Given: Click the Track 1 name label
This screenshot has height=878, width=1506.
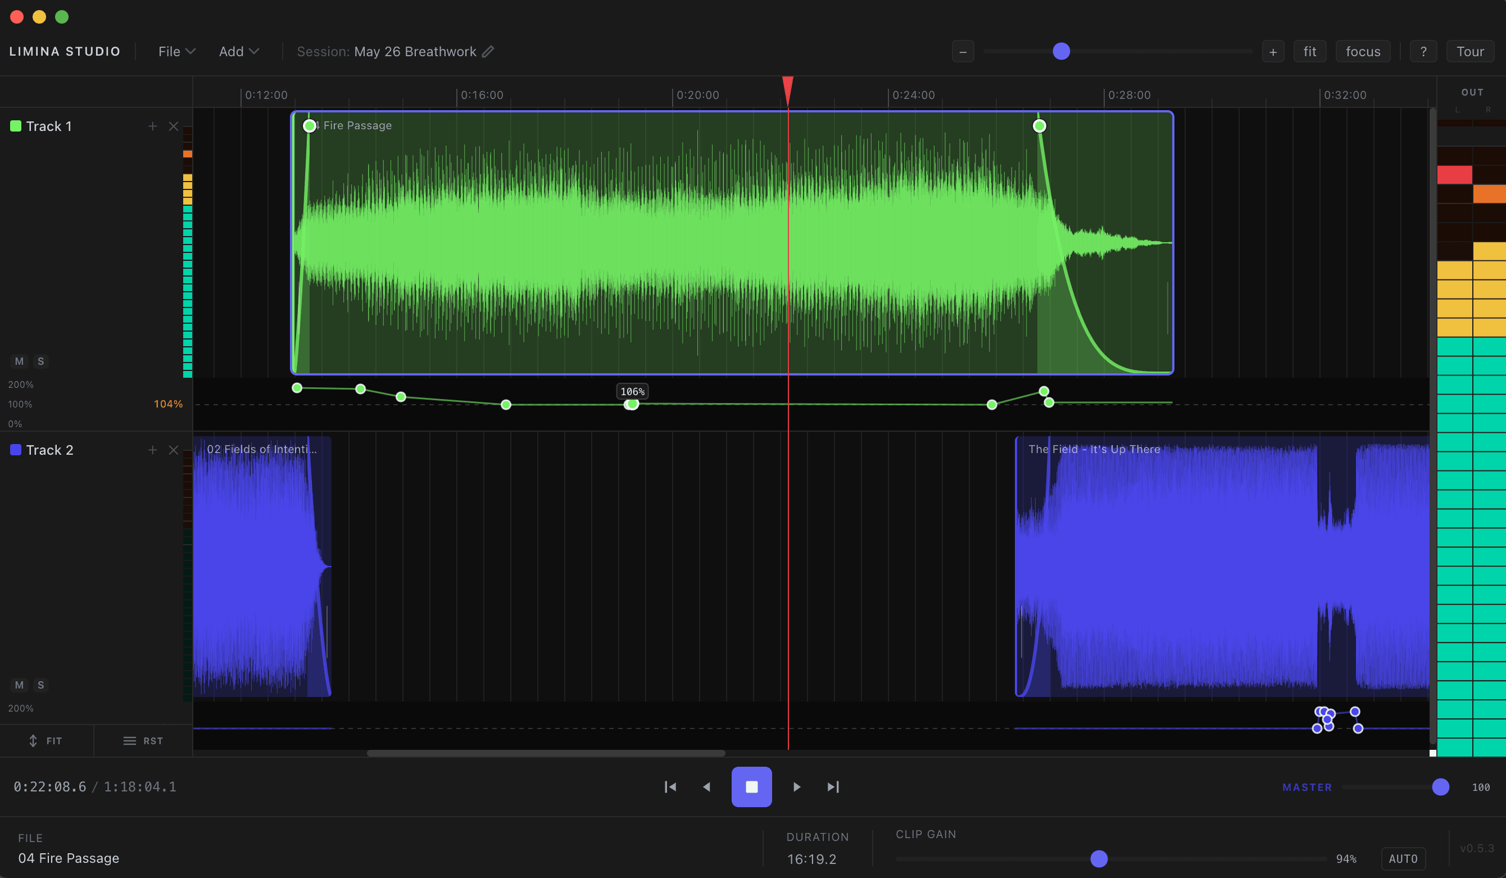Looking at the screenshot, I should pos(49,126).
